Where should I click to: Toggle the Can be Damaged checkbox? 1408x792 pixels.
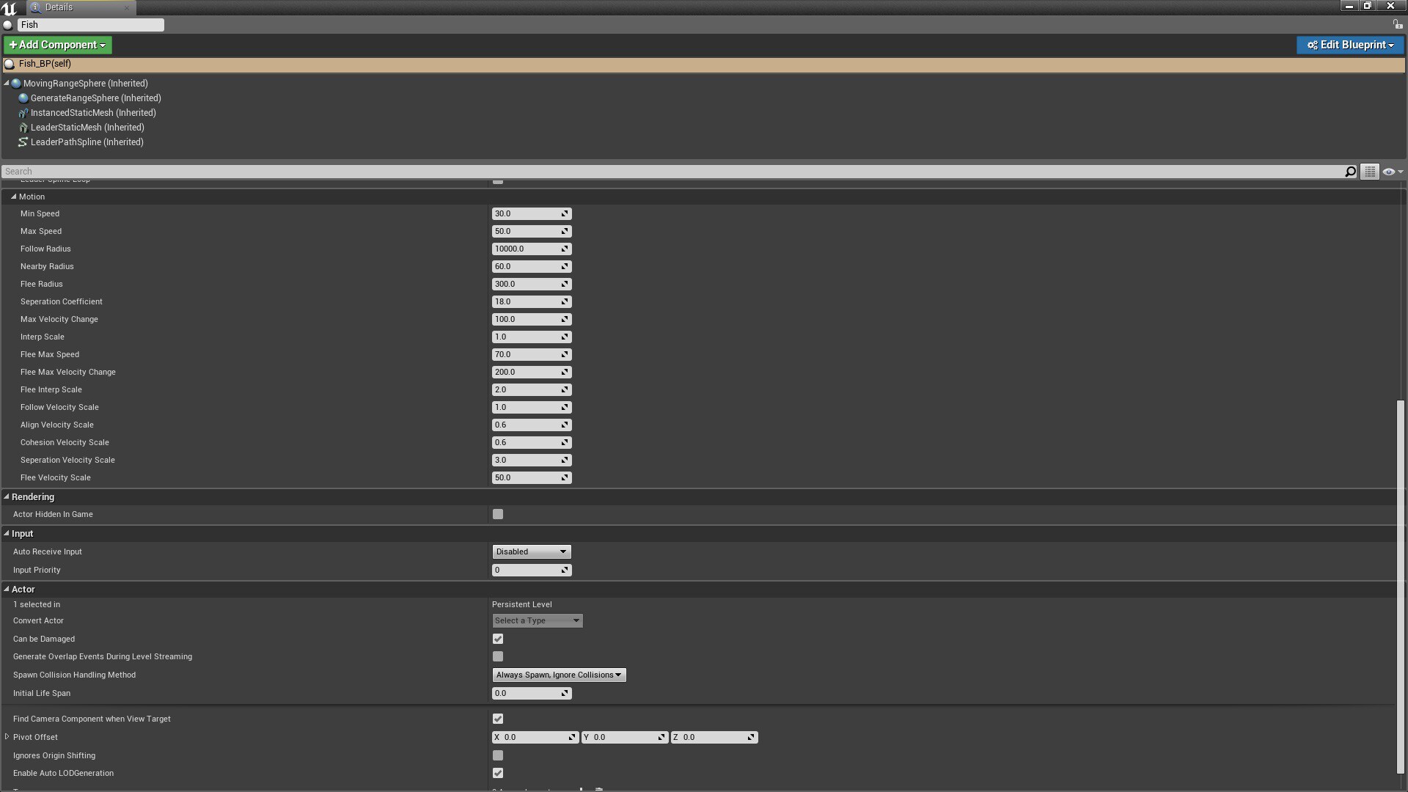click(498, 639)
